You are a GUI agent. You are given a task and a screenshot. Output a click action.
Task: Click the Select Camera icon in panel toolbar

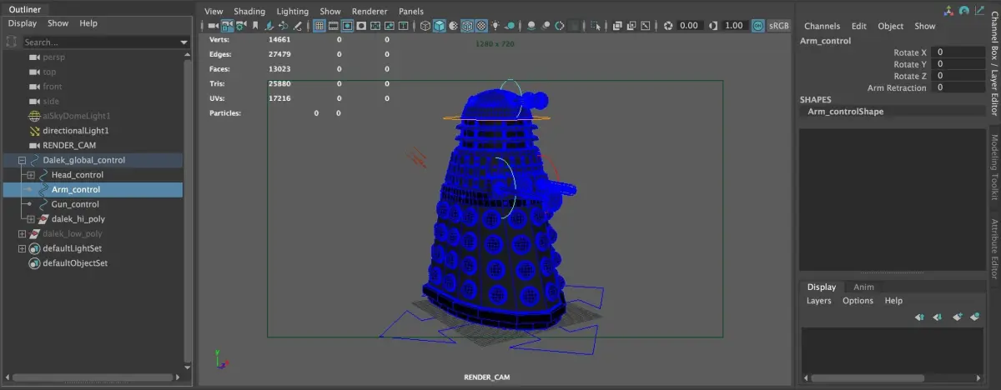click(213, 26)
